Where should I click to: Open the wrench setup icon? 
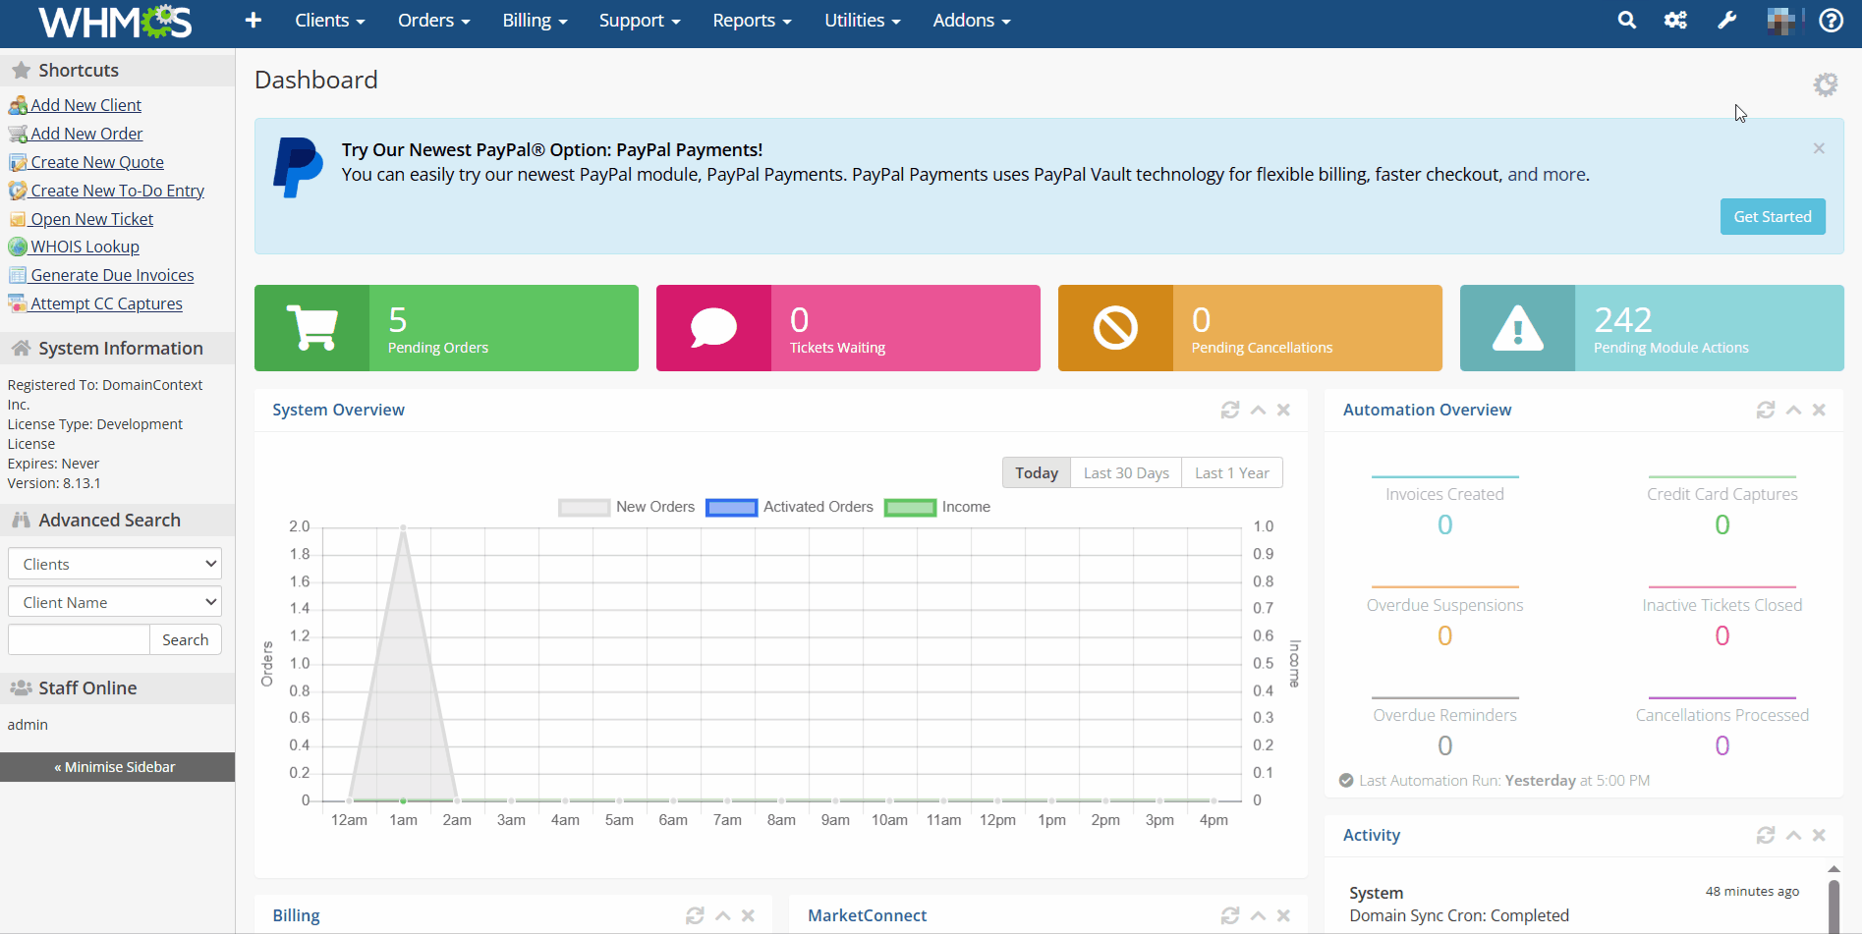coord(1727,21)
